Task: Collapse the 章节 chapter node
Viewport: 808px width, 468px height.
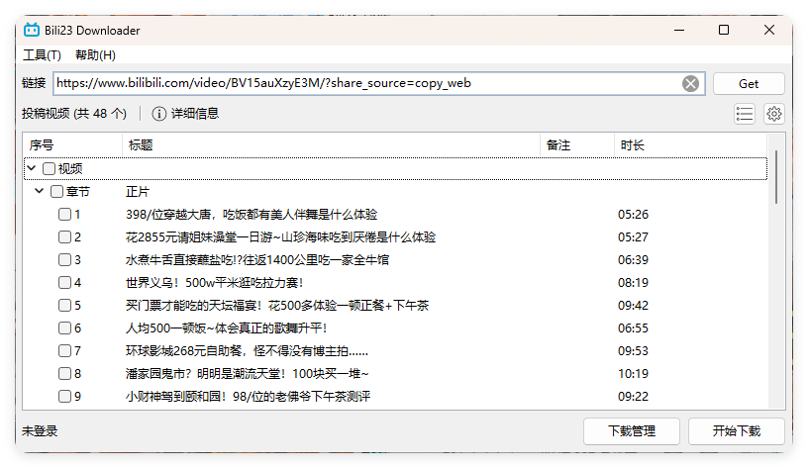Action: (x=40, y=192)
